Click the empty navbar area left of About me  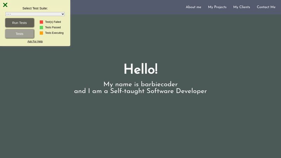(126, 7)
